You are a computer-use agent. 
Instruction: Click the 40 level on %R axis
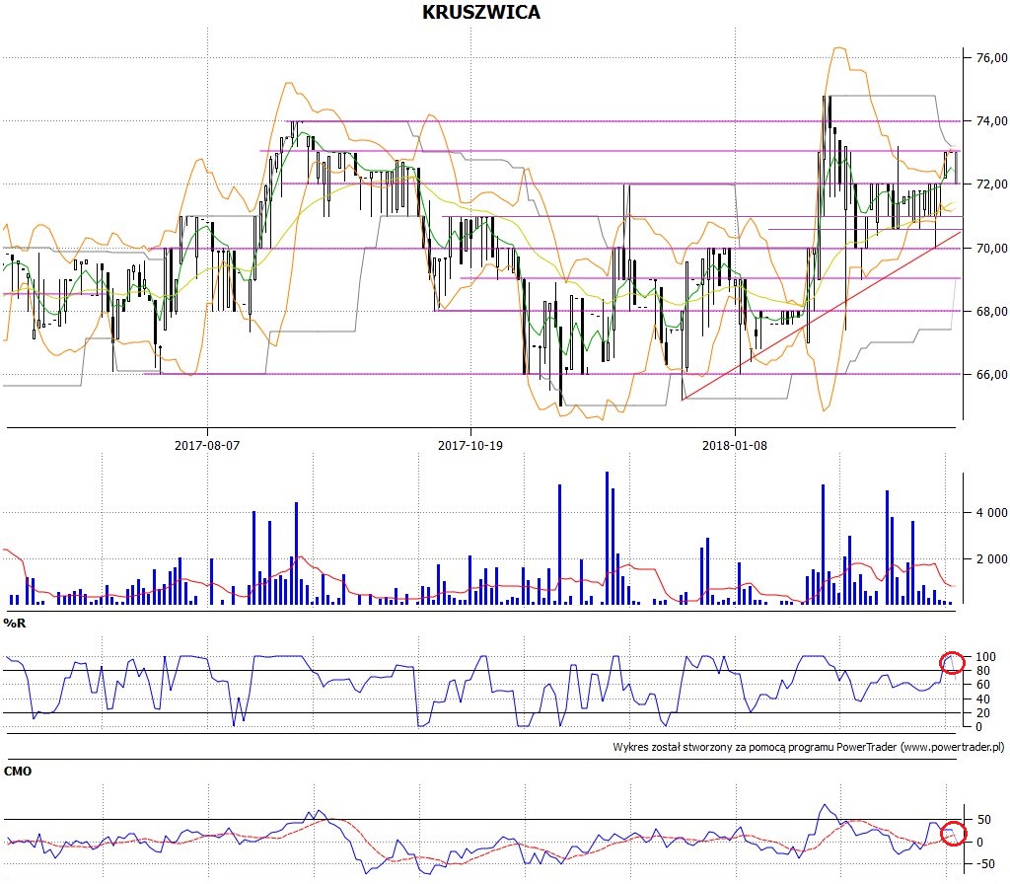pos(983,700)
